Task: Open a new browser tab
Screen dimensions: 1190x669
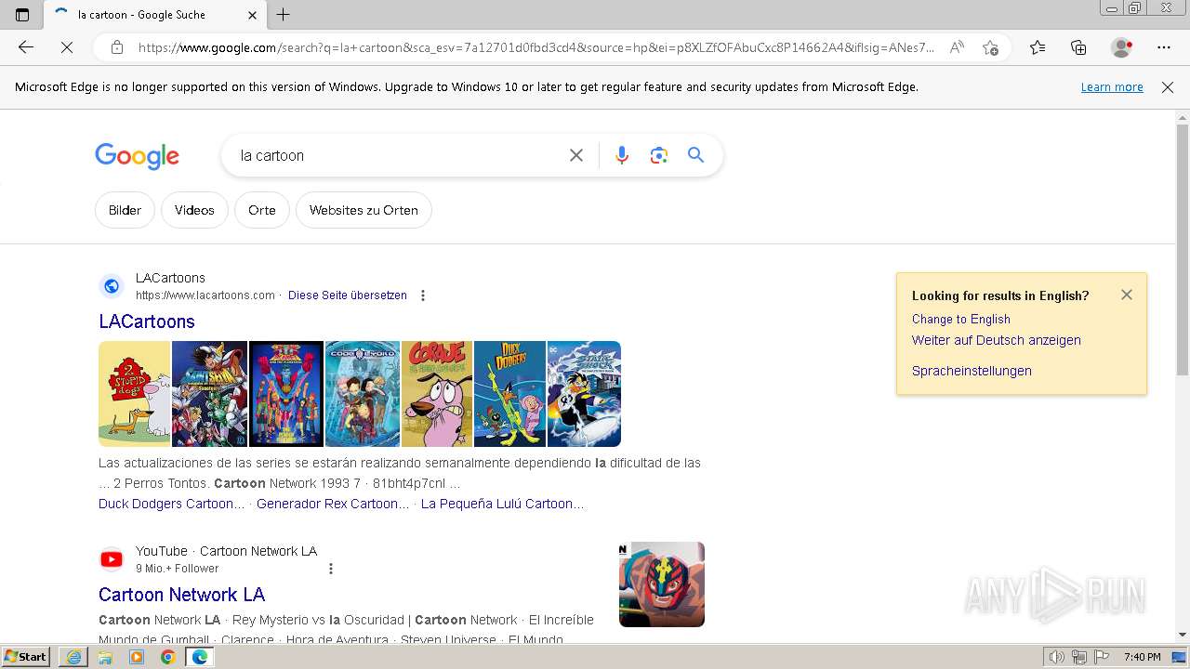Action: (x=284, y=15)
